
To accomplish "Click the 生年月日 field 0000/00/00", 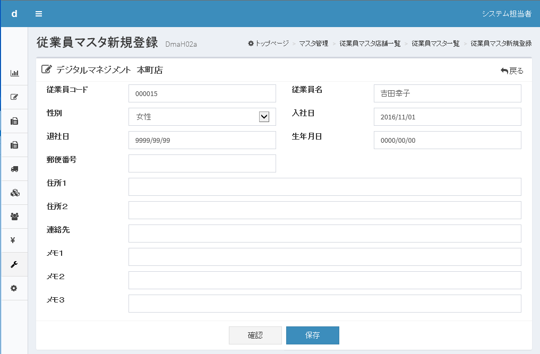I will click(x=448, y=140).
